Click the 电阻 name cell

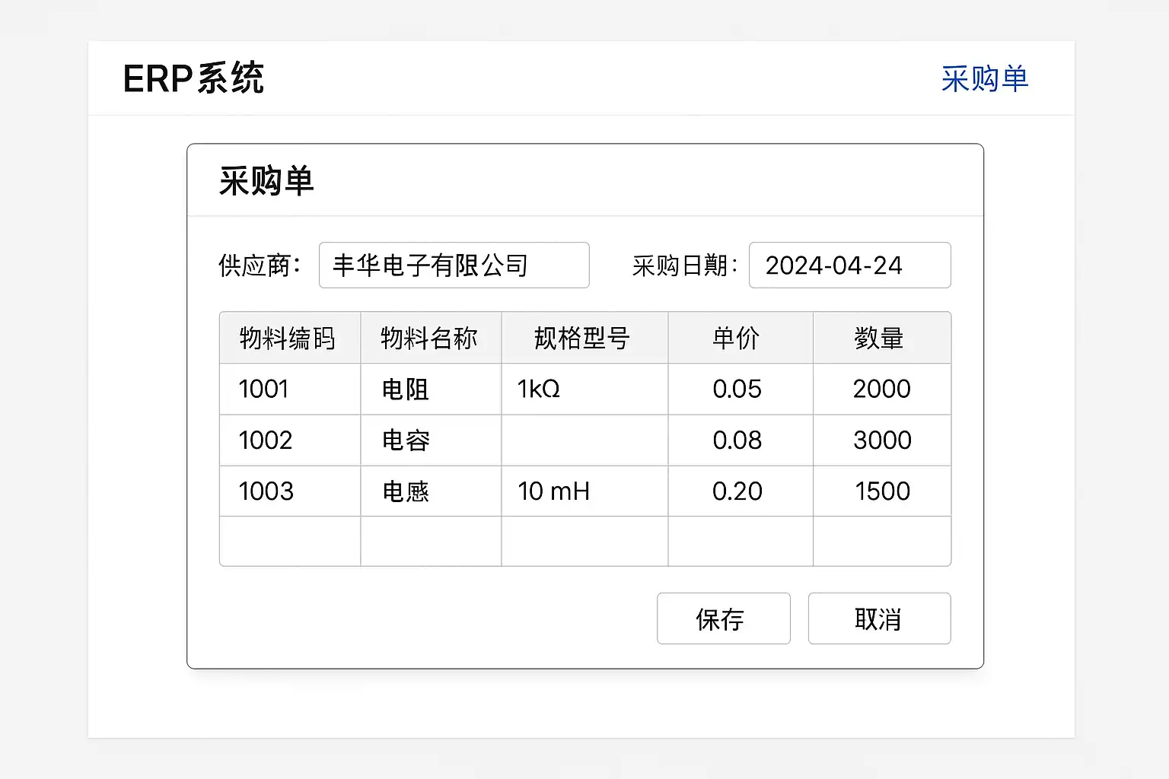431,389
